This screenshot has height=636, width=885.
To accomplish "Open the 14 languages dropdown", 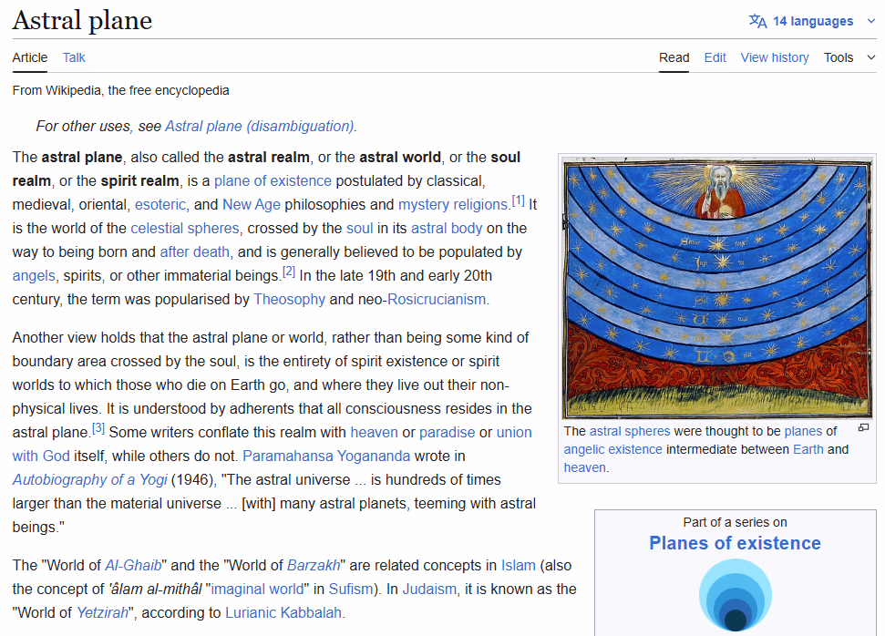I will pos(812,21).
